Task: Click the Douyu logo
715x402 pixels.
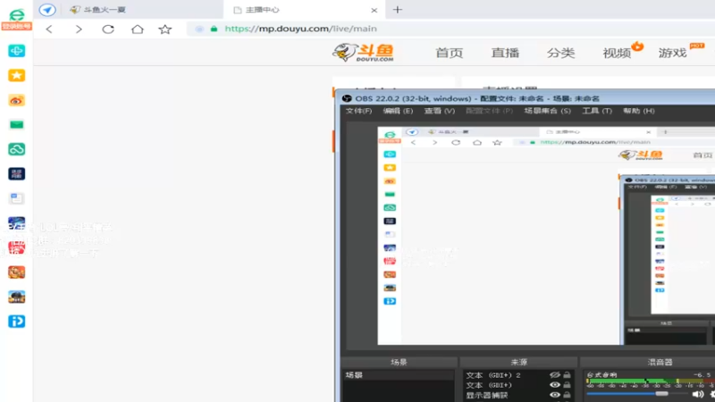Action: 364,53
